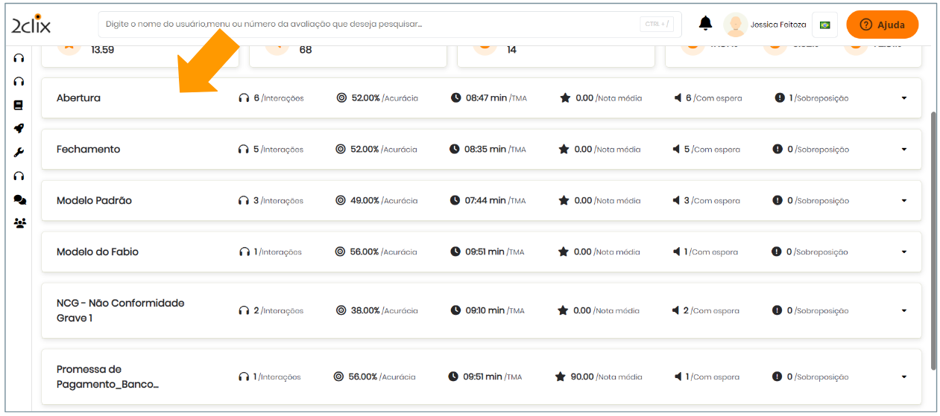940x416 pixels.
Task: Open the book icon in sidebar
Action: (x=19, y=105)
